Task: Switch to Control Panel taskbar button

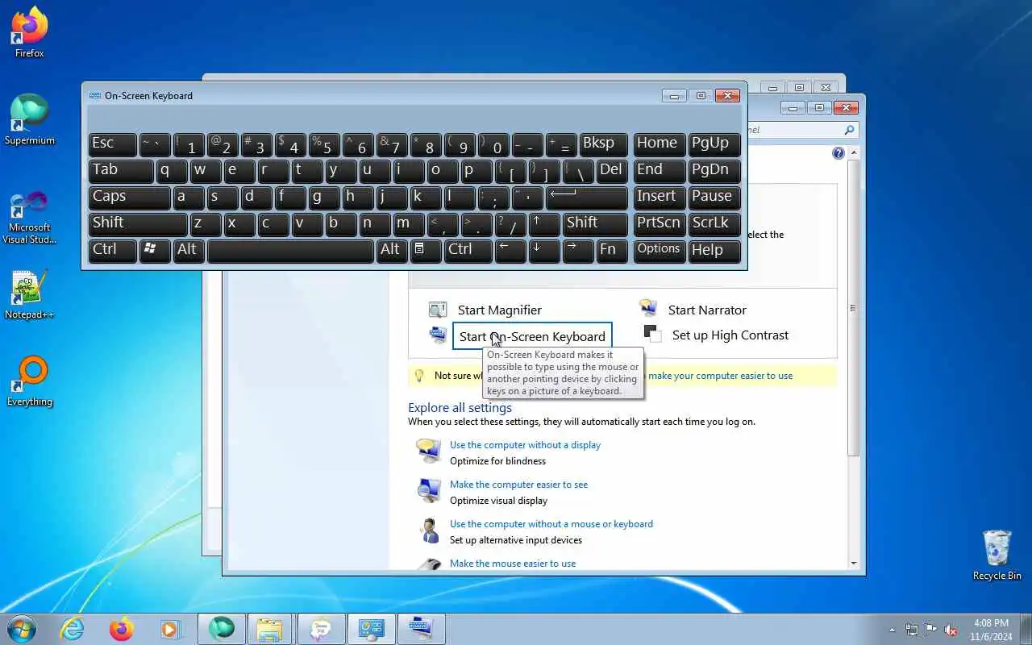Action: point(370,629)
